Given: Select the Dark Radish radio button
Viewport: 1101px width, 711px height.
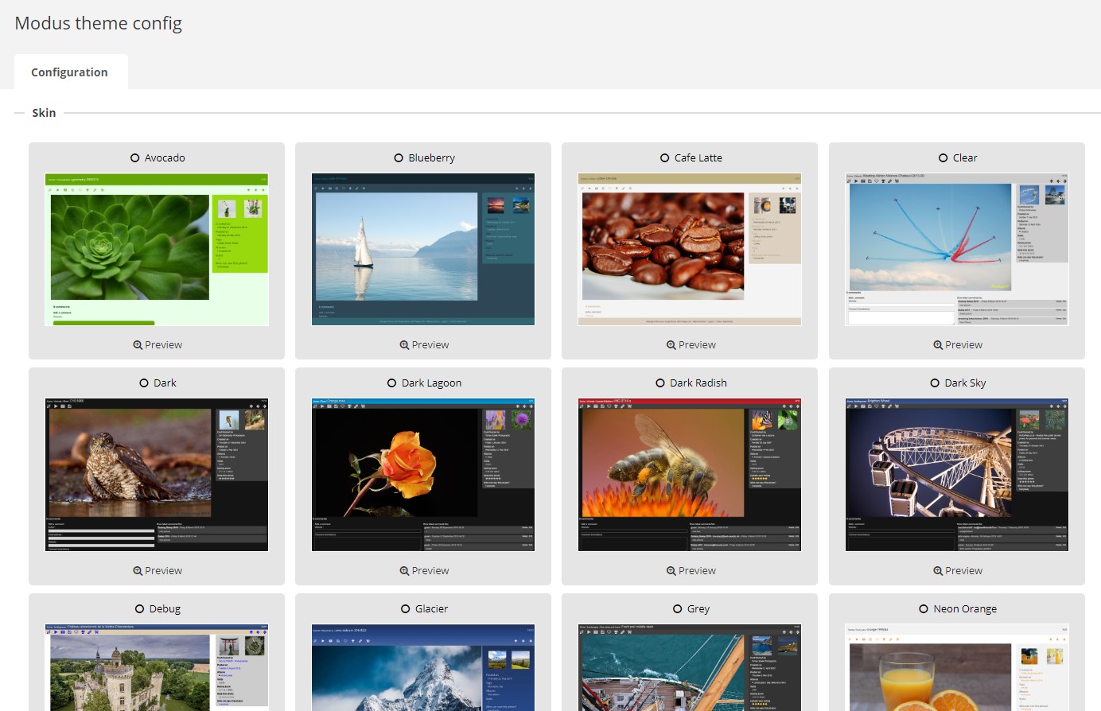Looking at the screenshot, I should [660, 383].
